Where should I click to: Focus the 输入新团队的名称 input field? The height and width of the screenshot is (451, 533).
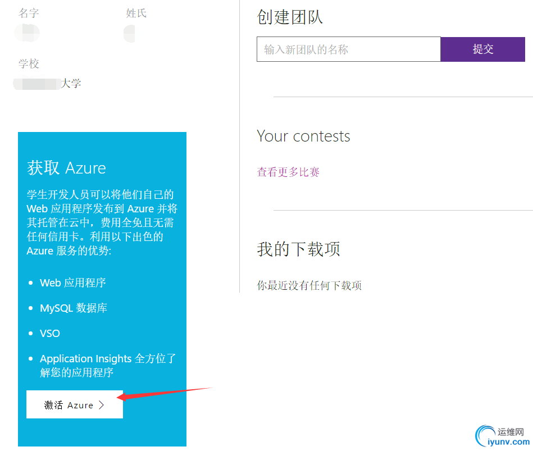tap(349, 49)
